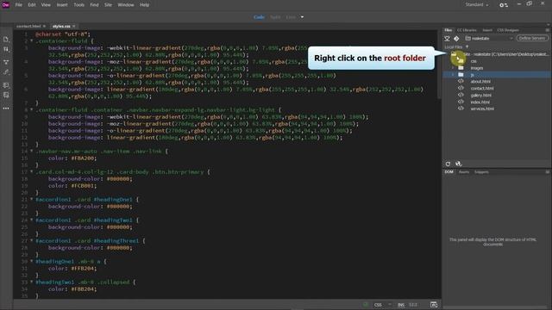Switch to the Assets panel tab
The image size is (552, 310).
coord(464,172)
